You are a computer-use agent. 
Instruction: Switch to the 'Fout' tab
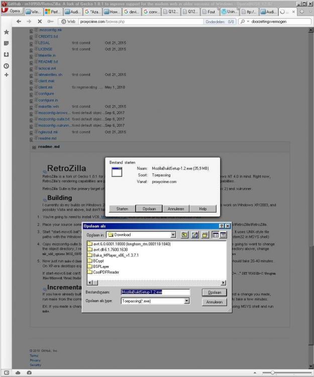pos(210,12)
